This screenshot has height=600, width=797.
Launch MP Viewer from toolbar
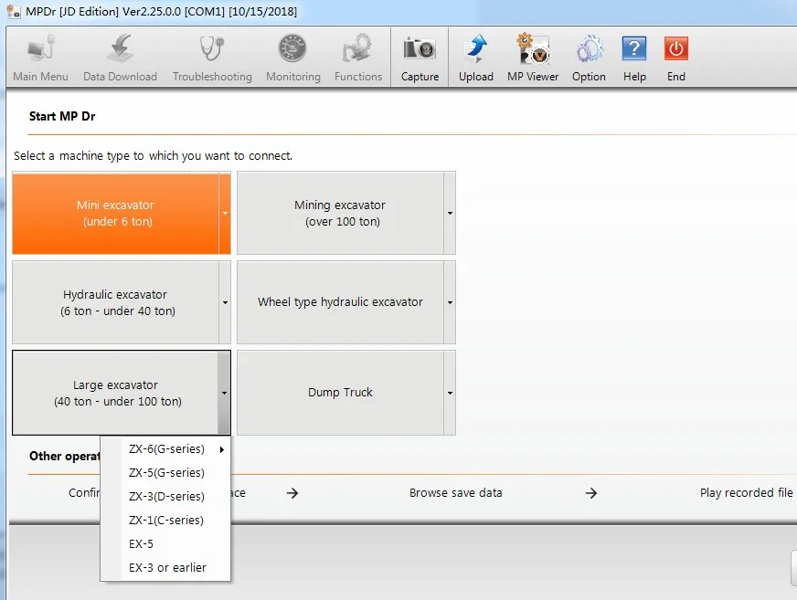(533, 58)
